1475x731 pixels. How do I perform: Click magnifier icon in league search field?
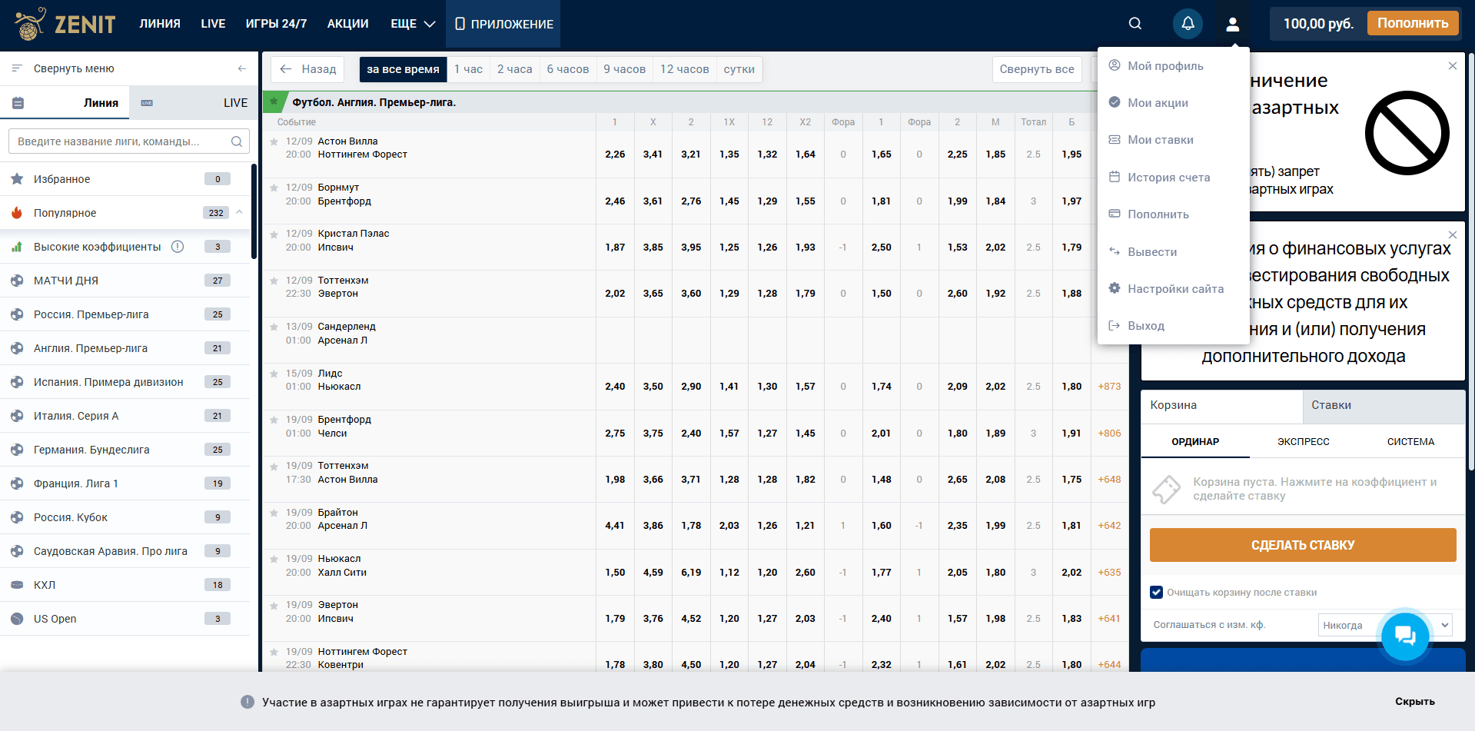click(237, 141)
